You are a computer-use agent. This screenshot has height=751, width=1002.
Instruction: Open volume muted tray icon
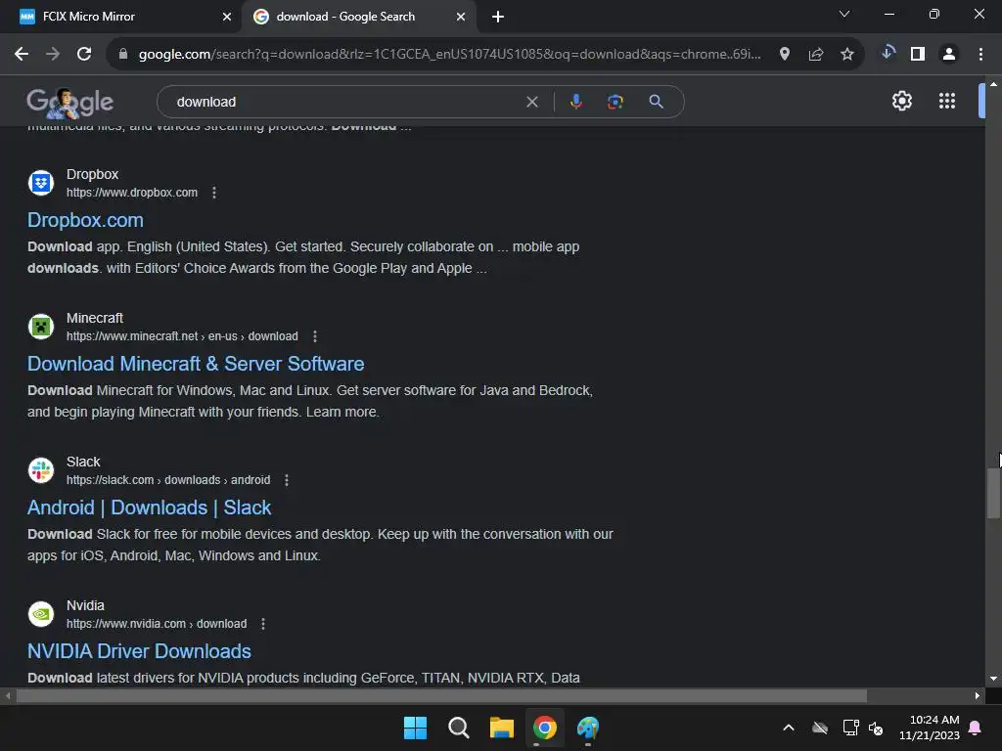coord(876,728)
